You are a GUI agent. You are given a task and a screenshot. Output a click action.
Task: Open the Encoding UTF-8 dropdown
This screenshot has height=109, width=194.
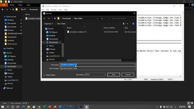95,75
